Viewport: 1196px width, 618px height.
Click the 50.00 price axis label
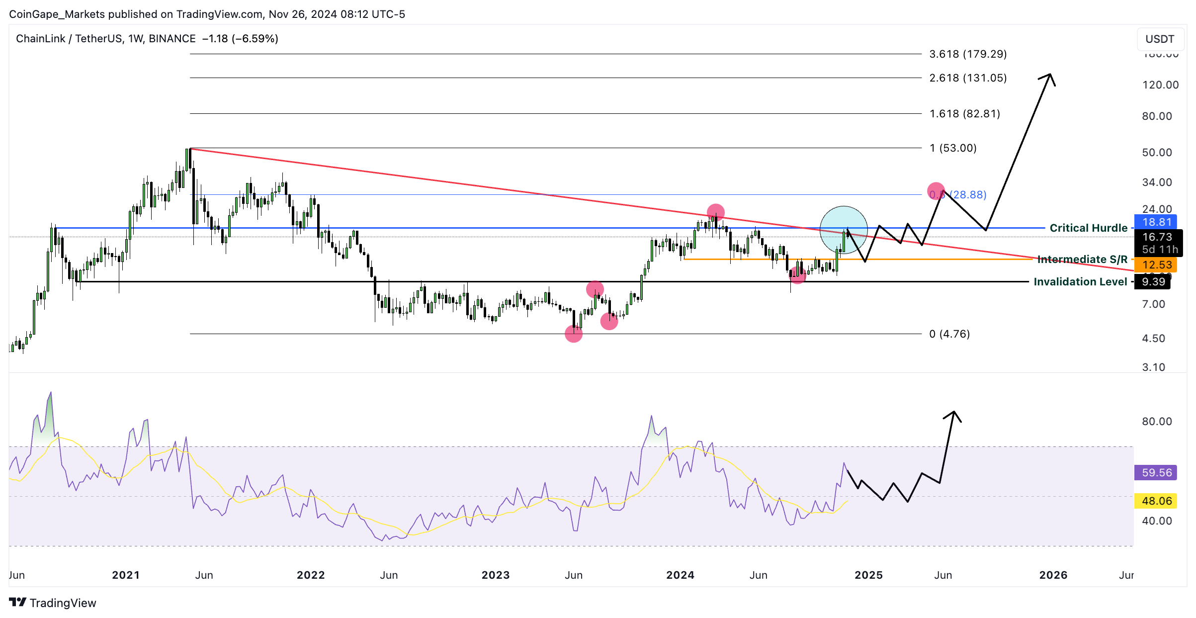click(x=1157, y=152)
